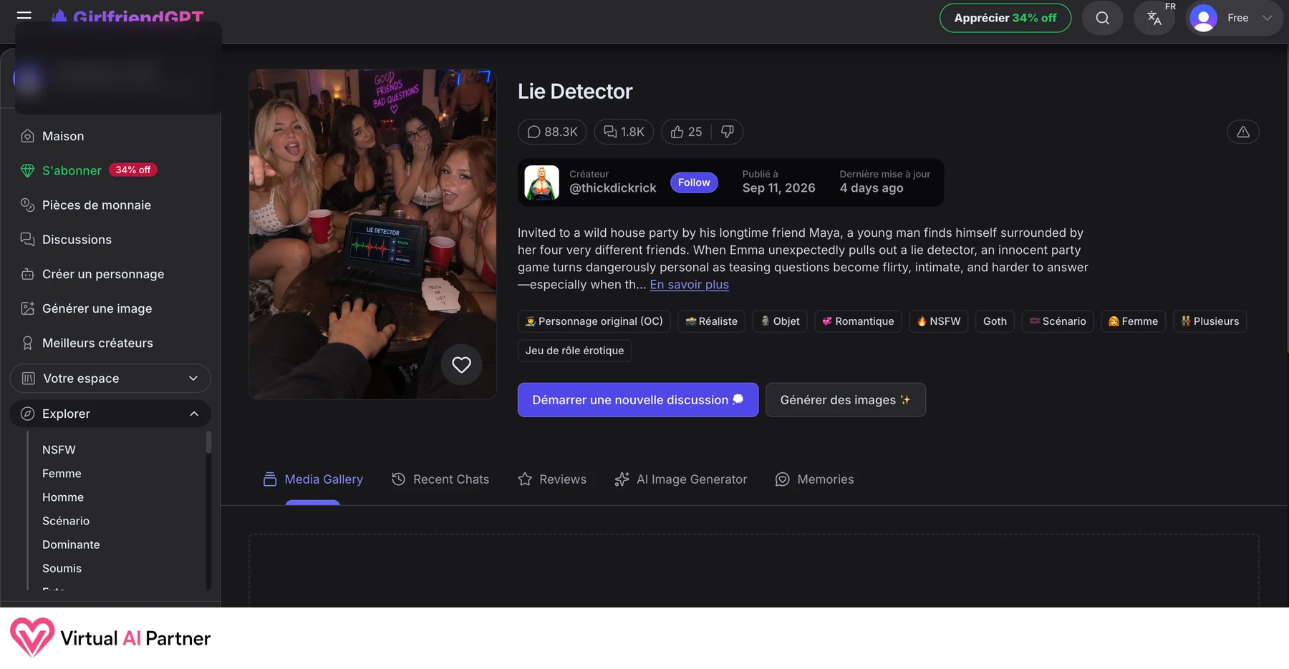The width and height of the screenshot is (1289, 669).
Task: Open the AI Image Generator tab
Action: [681, 479]
